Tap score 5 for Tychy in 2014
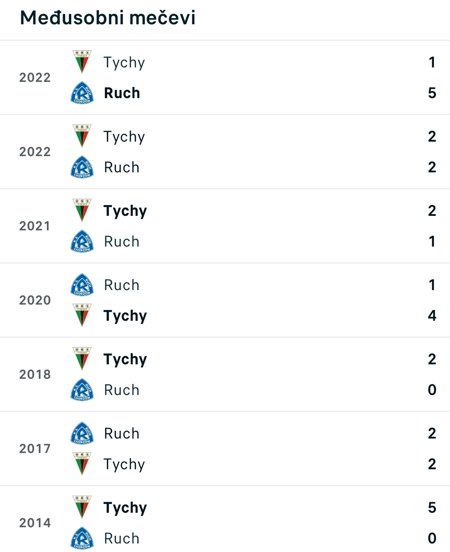This screenshot has width=450, height=552. pos(432,508)
